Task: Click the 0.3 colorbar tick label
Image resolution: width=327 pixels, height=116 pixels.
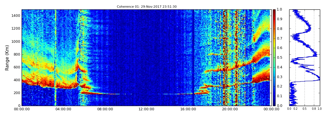Action: pos(279,77)
